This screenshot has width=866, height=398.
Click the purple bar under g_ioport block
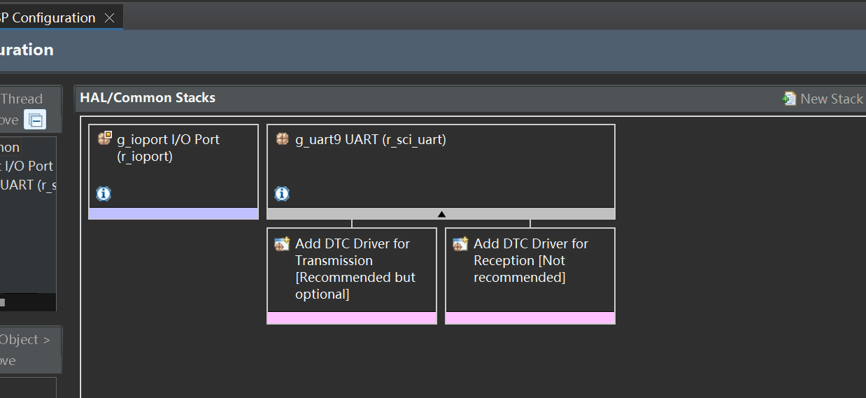pos(173,214)
